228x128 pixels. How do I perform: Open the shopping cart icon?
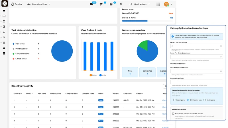click(101, 4)
